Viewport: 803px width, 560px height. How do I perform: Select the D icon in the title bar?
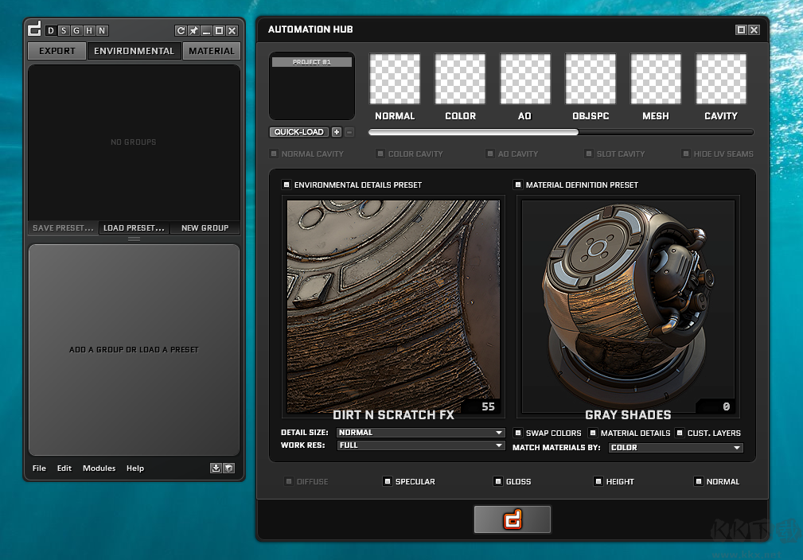[50, 30]
